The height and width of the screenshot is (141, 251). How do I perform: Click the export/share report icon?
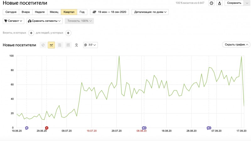(220, 3)
